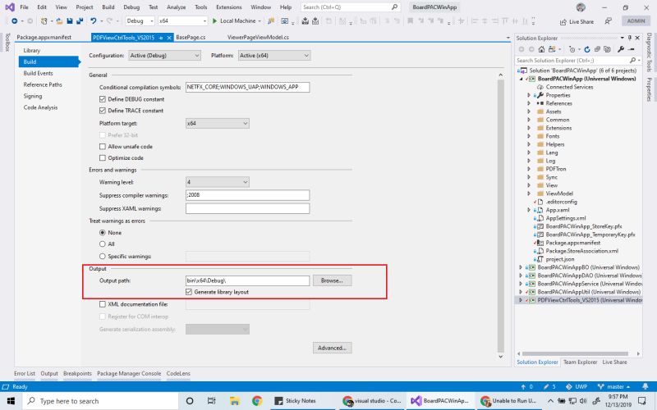This screenshot has height=410, width=657.
Task: Open File Explorer from the taskbar
Action: 234,401
